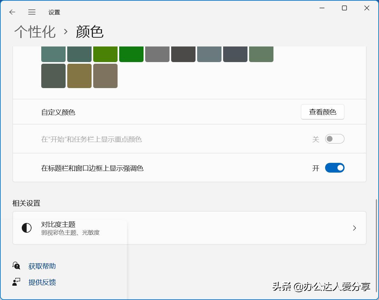Select the khaki-olive accent color swatch

point(79,76)
